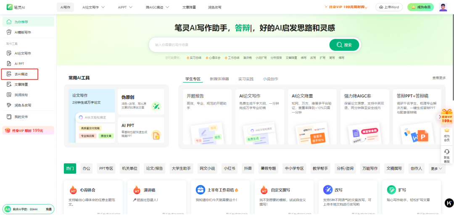Select 机关单位 category tab
454x215 pixels.
[129, 168]
